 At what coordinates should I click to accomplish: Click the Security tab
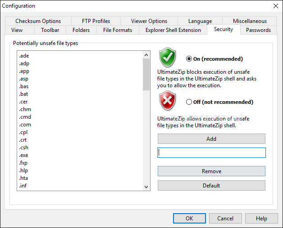pos(224,29)
